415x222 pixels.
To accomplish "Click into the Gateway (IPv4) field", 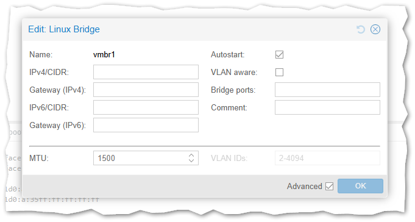I will click(146, 90).
